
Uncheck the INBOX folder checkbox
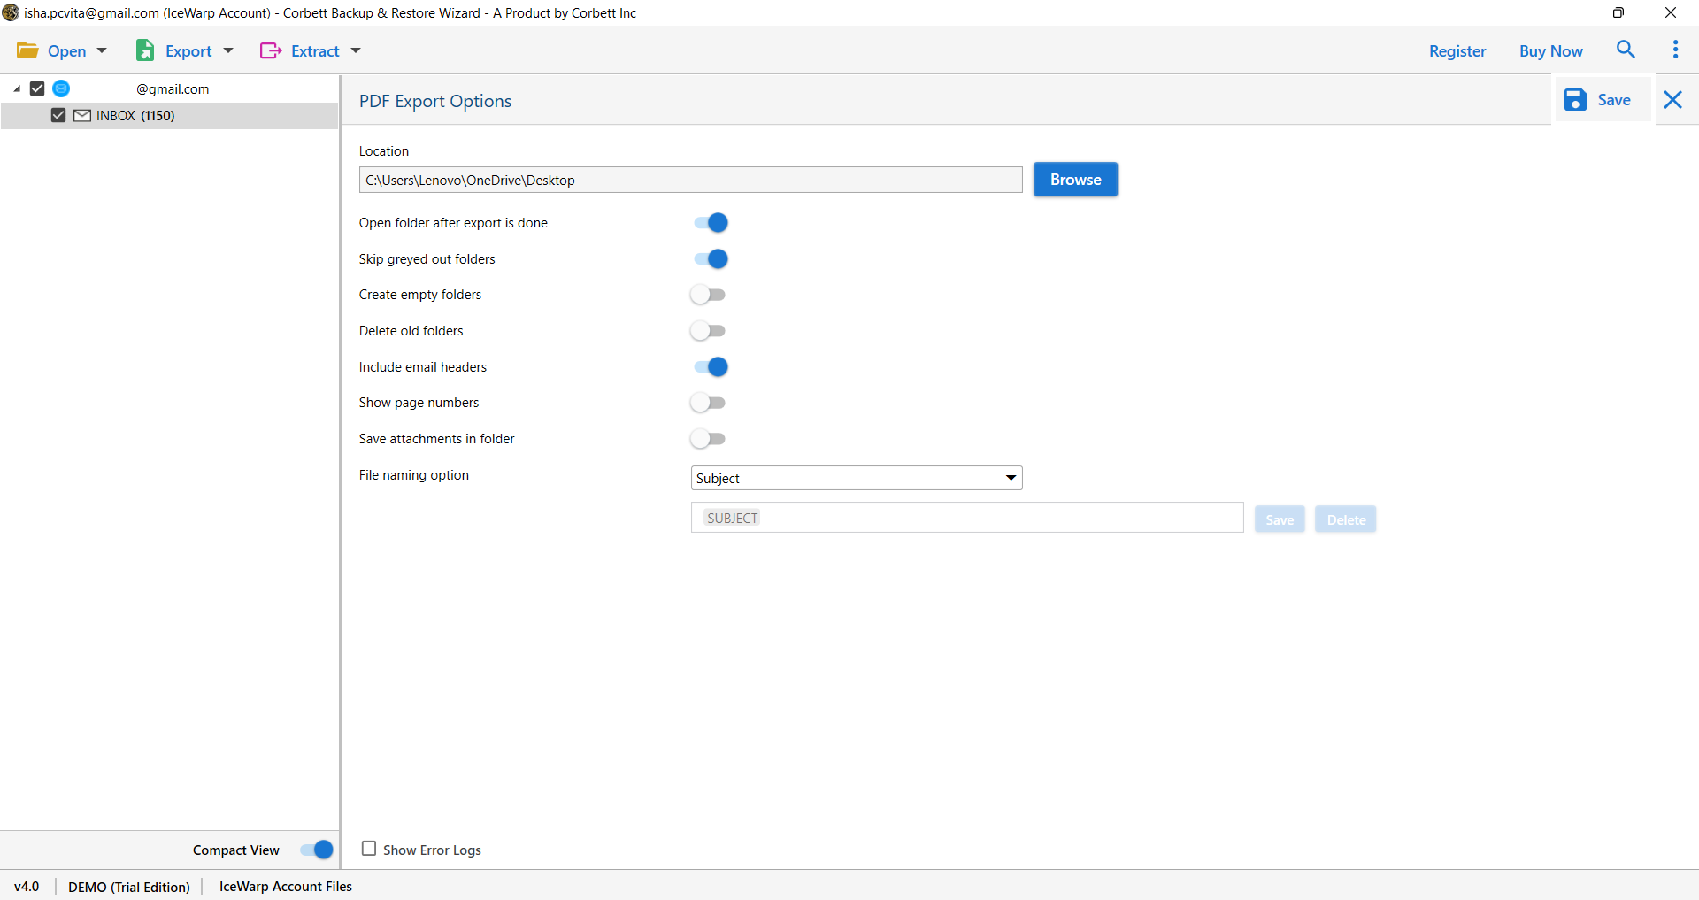coord(58,115)
